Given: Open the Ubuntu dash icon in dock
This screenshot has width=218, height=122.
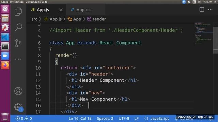Looking at the screenshot, I should click(5, 9).
